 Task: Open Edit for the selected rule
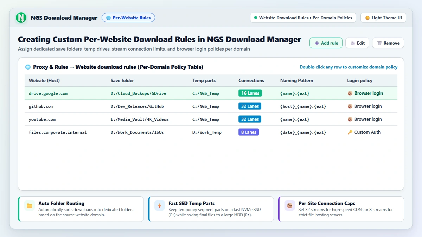(357, 43)
